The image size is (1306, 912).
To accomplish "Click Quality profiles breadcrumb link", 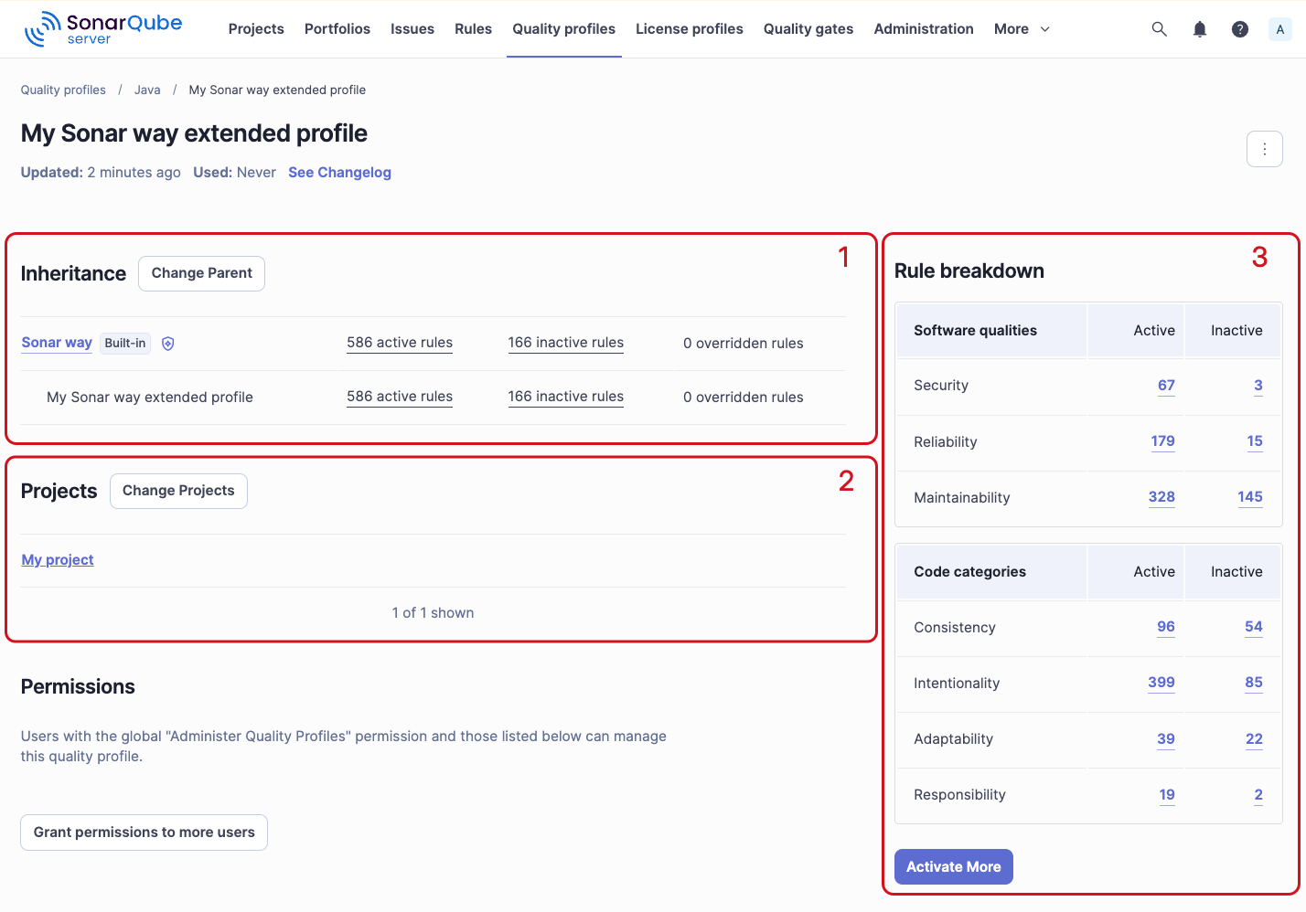I will [x=63, y=90].
